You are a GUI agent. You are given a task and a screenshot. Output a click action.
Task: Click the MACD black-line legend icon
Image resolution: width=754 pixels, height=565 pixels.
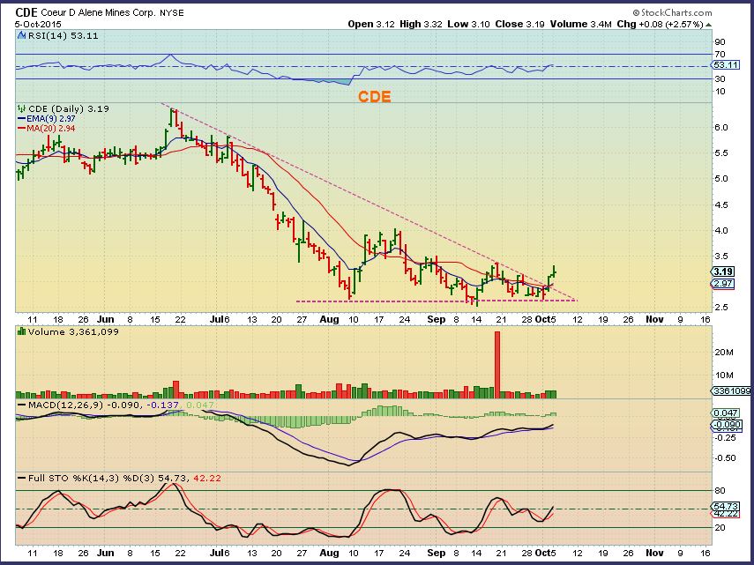click(21, 404)
